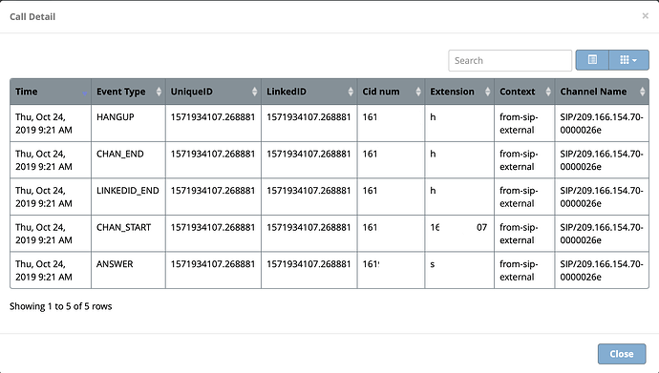Sort by UniqueID column header
This screenshot has width=659, height=373.
(213, 92)
